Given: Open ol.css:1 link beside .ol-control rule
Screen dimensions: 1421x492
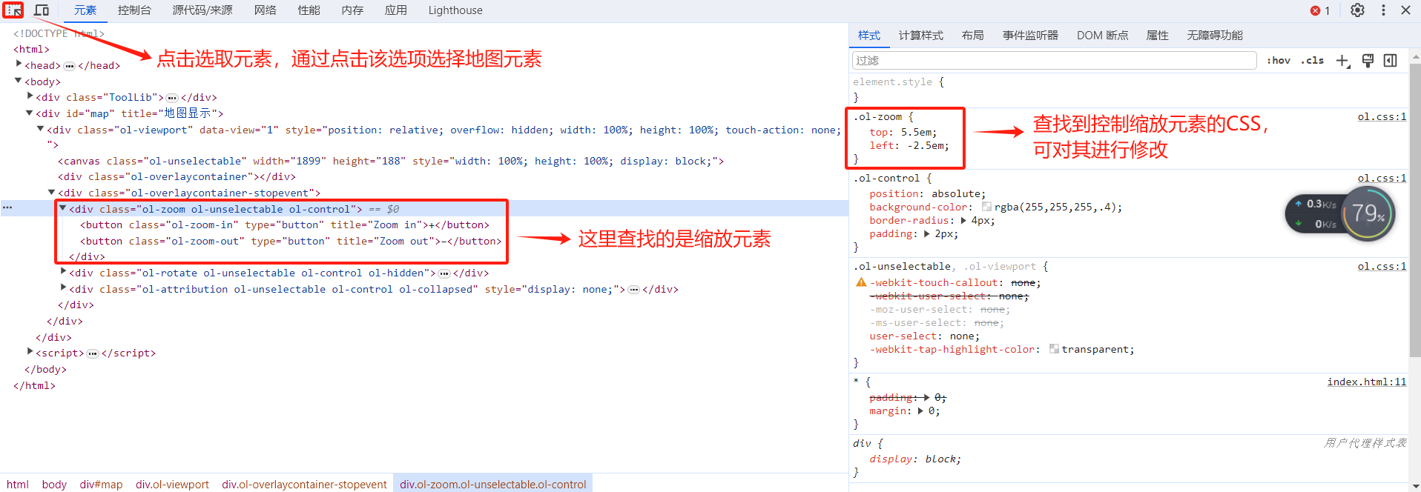Looking at the screenshot, I should 1382,178.
